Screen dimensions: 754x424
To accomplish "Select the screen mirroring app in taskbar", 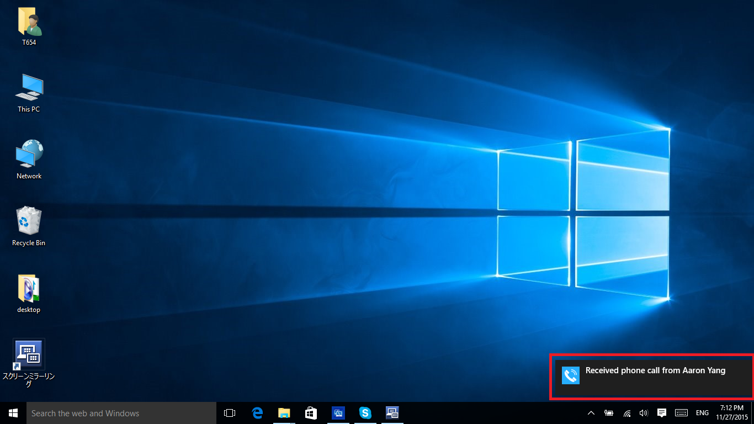I will click(392, 413).
